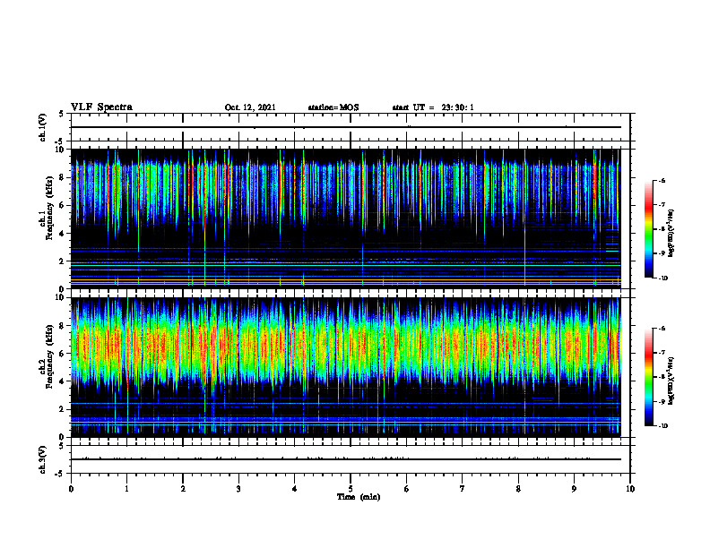Click the time axis tick label '2'
Screen dimensions: 710x548
point(183,489)
